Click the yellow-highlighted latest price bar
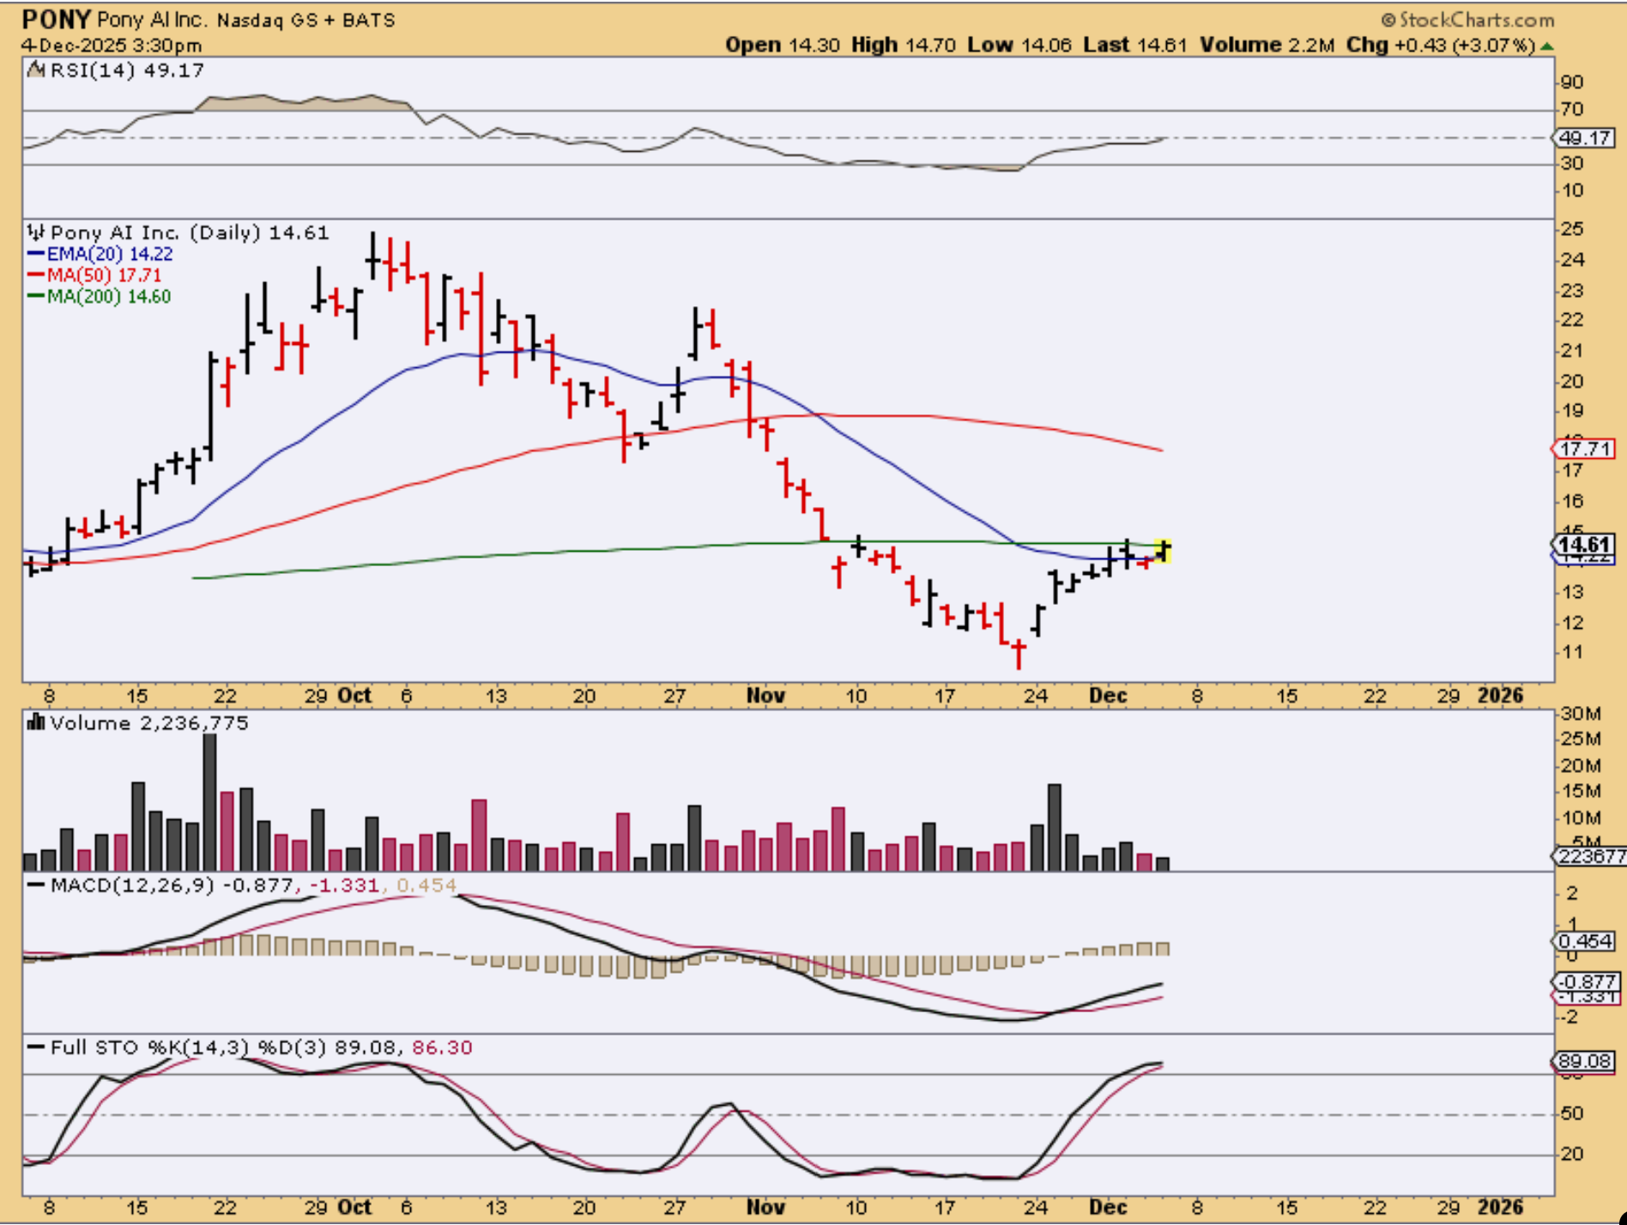Screen dimensions: 1627x1225 (1164, 550)
